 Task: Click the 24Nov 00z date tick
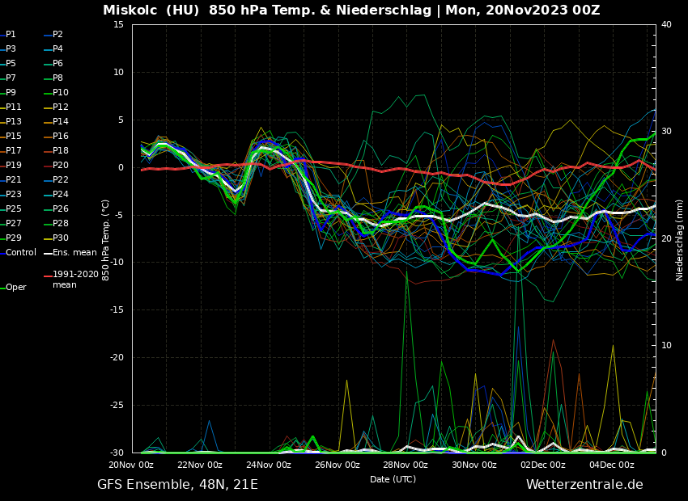(269, 465)
